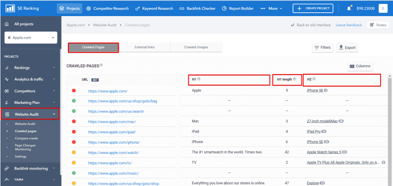This screenshot has height=186, width=393.
Task: Expand the Analytics & traffic chevron
Action: click(x=54, y=79)
